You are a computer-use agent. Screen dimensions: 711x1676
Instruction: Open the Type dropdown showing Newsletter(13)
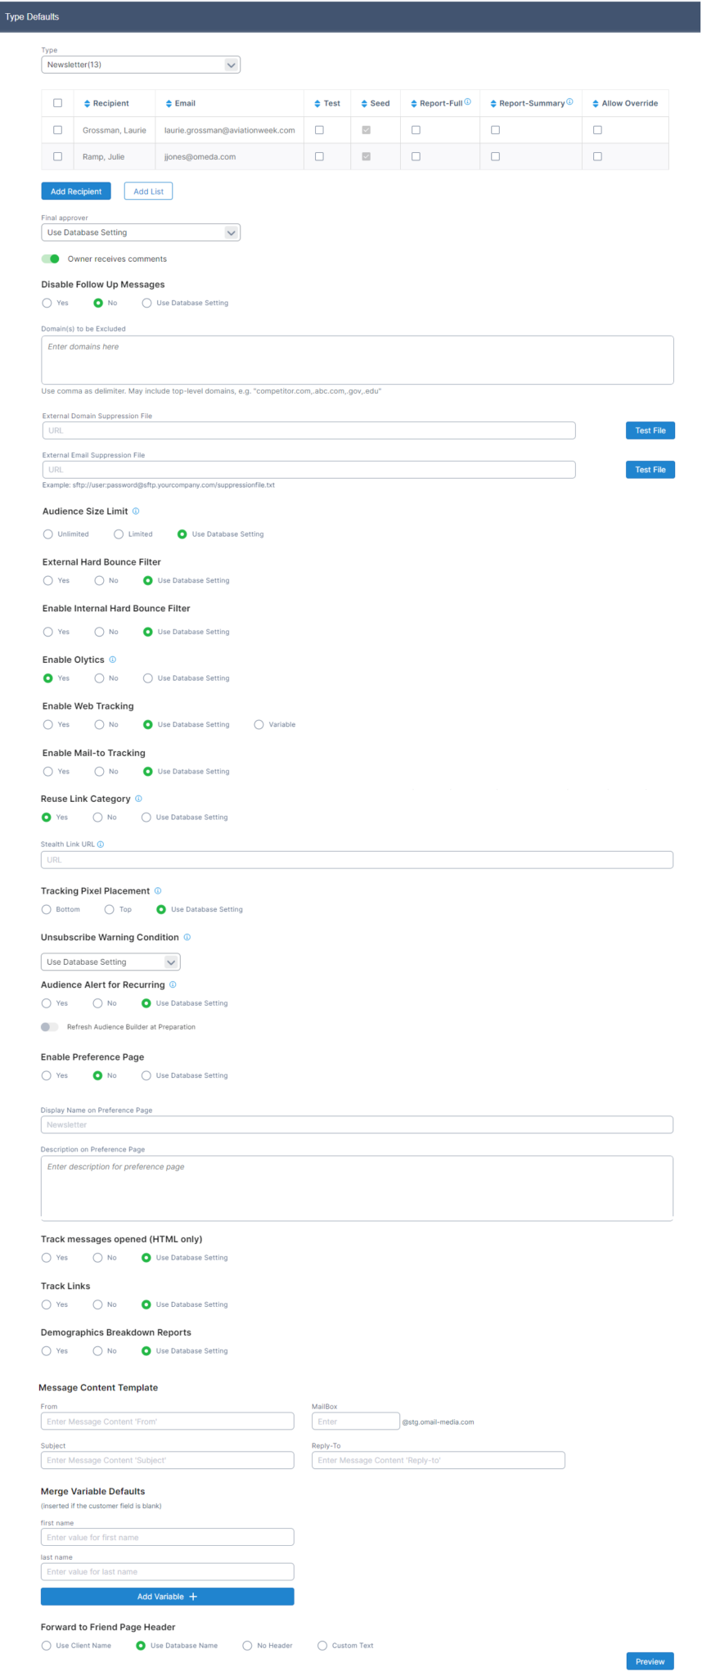141,65
